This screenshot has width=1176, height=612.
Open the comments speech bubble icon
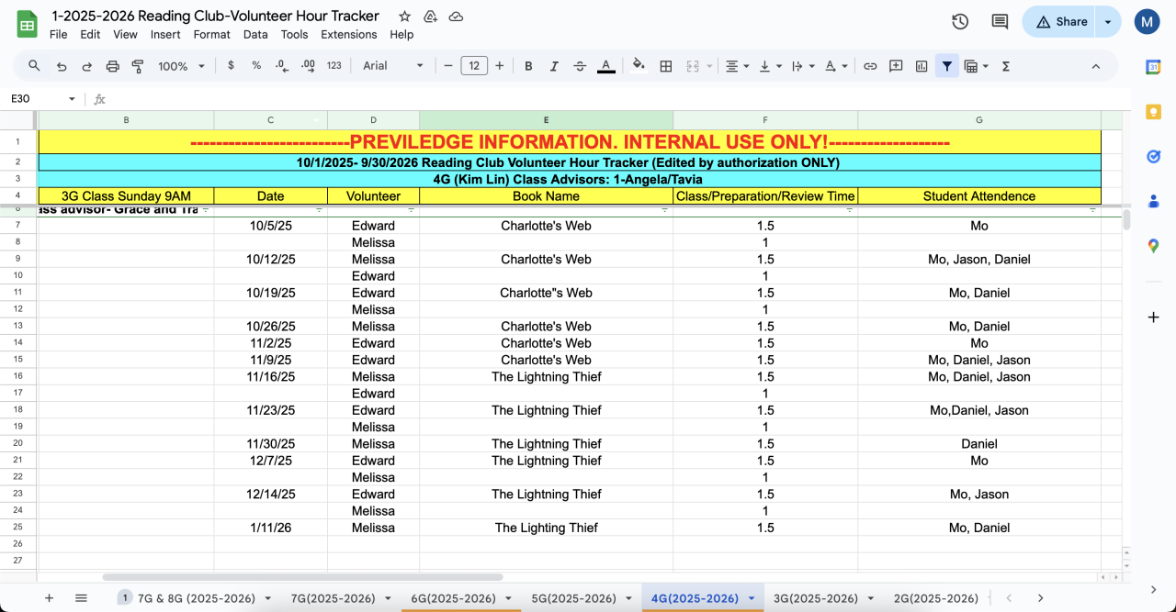[x=1000, y=22]
